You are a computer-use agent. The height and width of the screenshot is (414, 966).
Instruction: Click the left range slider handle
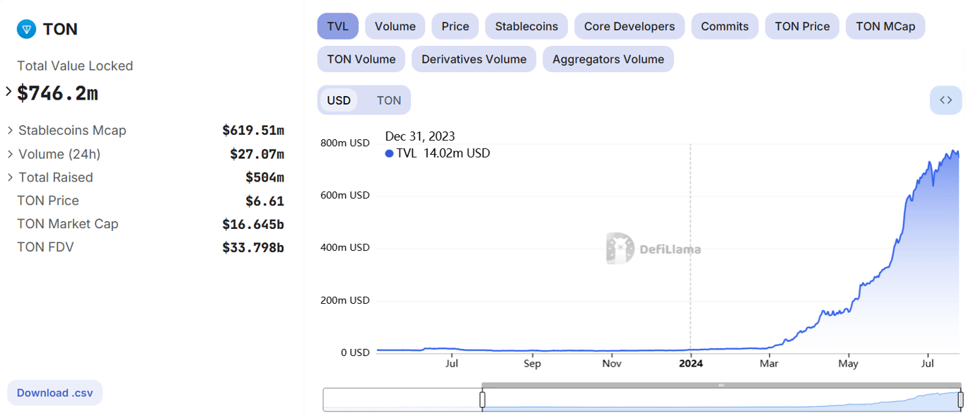[x=482, y=400]
